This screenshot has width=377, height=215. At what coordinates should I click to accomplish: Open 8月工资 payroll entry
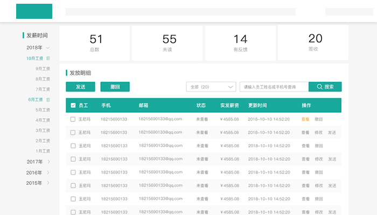coord(43,79)
